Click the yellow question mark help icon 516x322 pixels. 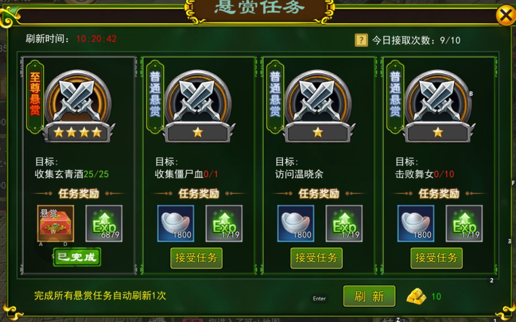361,40
